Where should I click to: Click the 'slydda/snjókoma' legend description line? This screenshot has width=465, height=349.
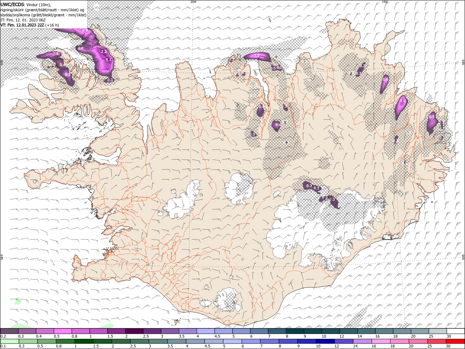(43, 15)
